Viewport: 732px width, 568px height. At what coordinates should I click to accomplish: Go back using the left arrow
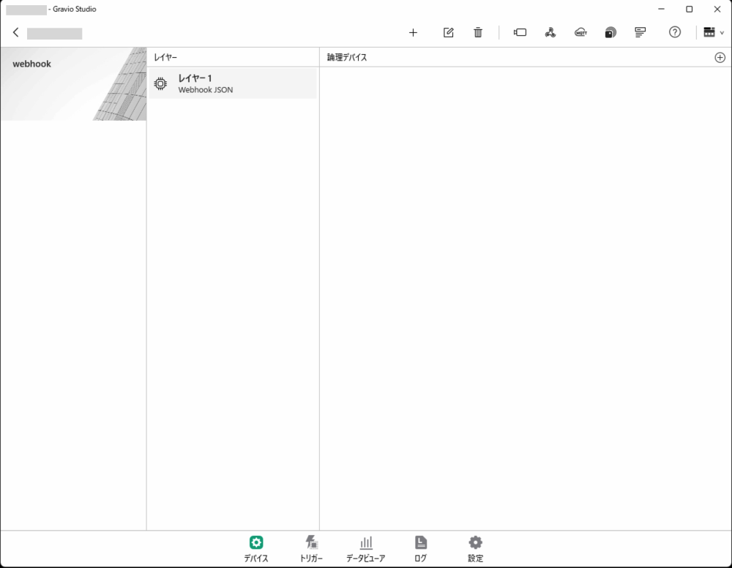coord(16,32)
